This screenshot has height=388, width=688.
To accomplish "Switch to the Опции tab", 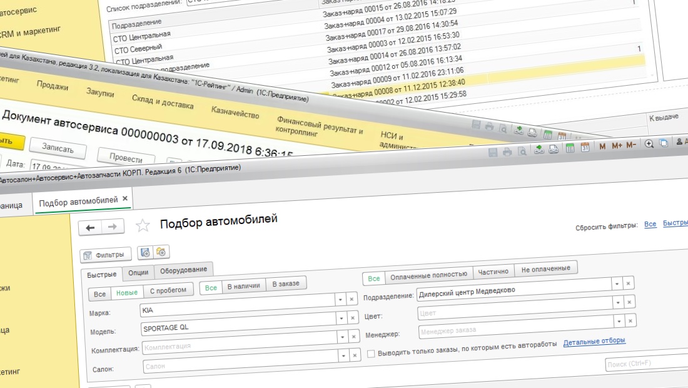I will point(138,272).
